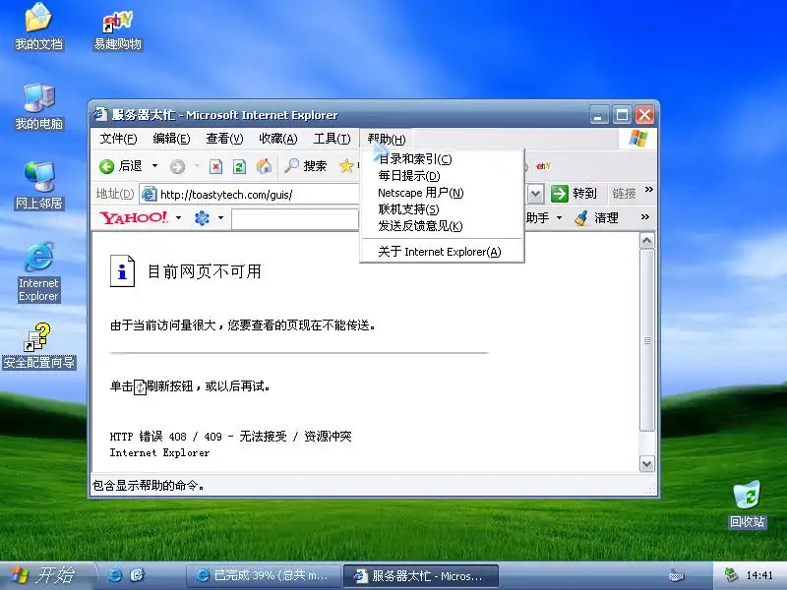The height and width of the screenshot is (590, 787).
Task: Launch IE from quick launch bar
Action: pyautogui.click(x=114, y=575)
